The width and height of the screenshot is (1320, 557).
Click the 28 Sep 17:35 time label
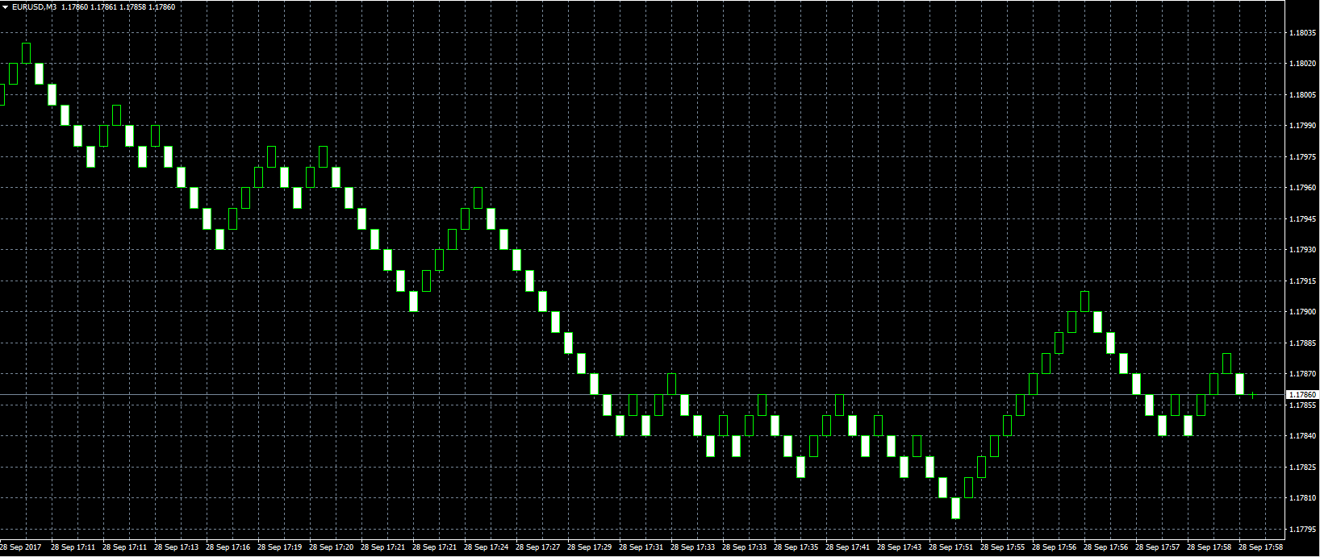(x=796, y=547)
